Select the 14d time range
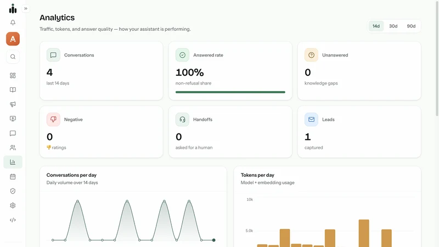Image resolution: width=439 pixels, height=247 pixels. click(376, 26)
